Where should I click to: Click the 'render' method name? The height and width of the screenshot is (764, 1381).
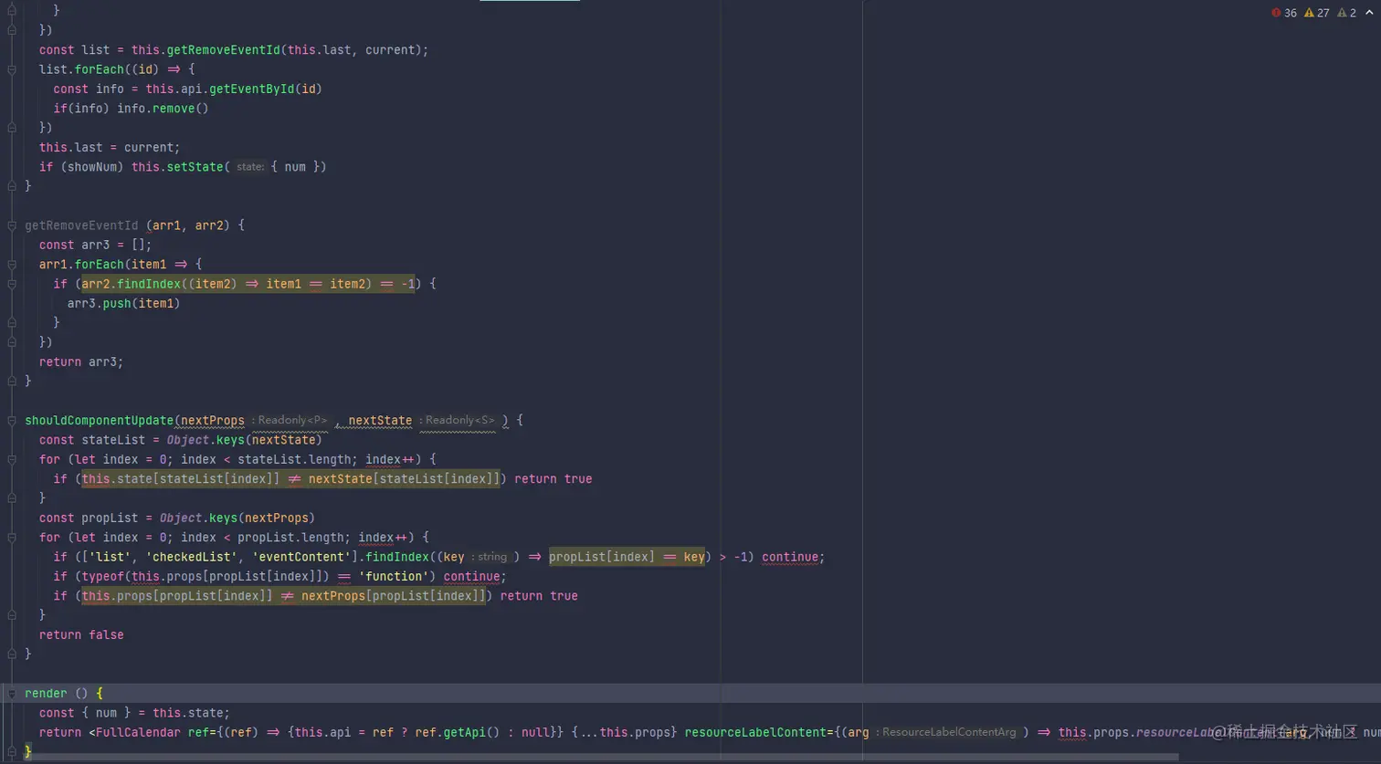[46, 694]
